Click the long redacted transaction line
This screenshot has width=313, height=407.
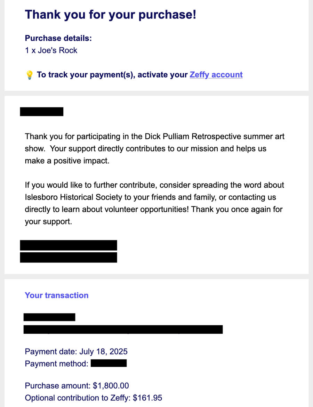(x=123, y=329)
